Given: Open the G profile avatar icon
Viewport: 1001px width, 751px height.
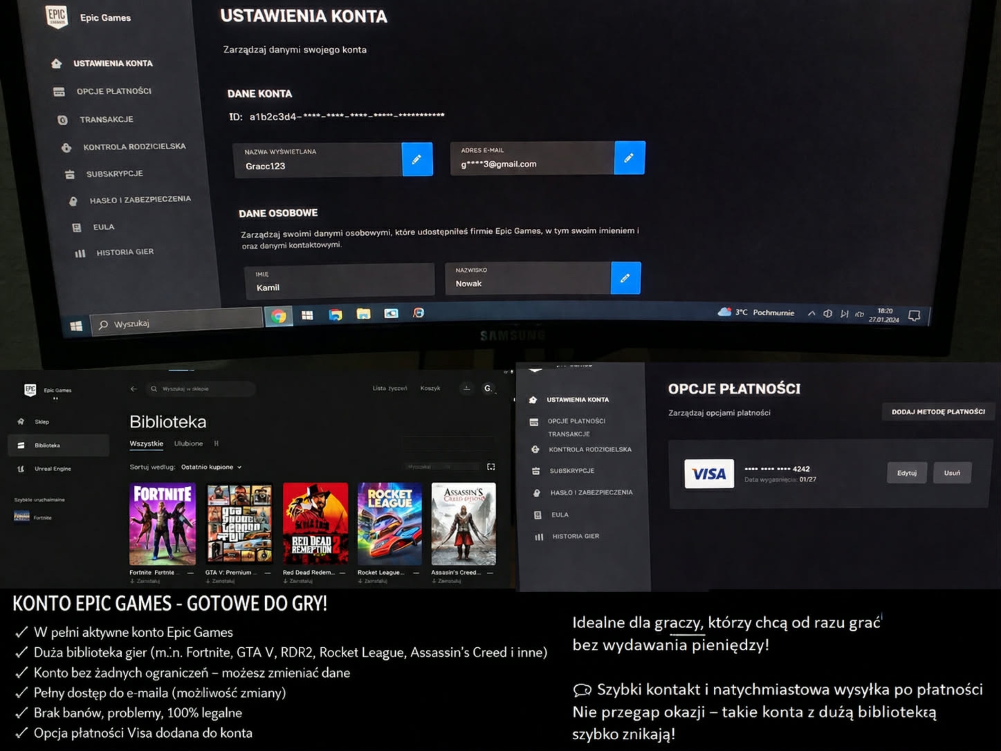Looking at the screenshot, I should point(488,388).
